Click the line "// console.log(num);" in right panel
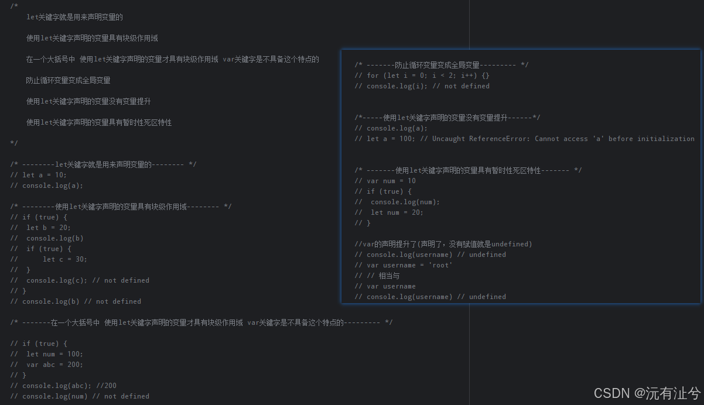This screenshot has height=405, width=704. tap(397, 202)
